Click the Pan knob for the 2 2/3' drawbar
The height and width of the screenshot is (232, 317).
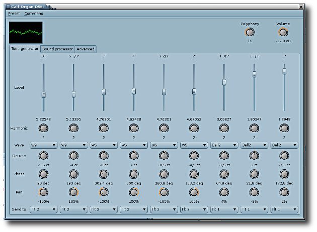tap(164, 192)
